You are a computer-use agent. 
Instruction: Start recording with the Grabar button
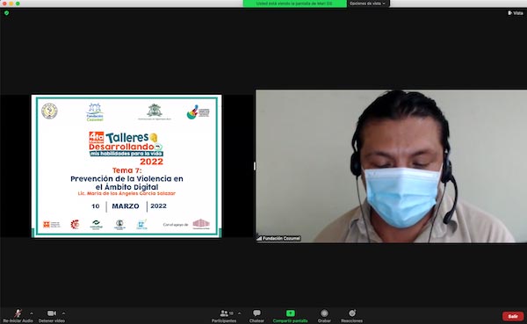click(x=324, y=316)
